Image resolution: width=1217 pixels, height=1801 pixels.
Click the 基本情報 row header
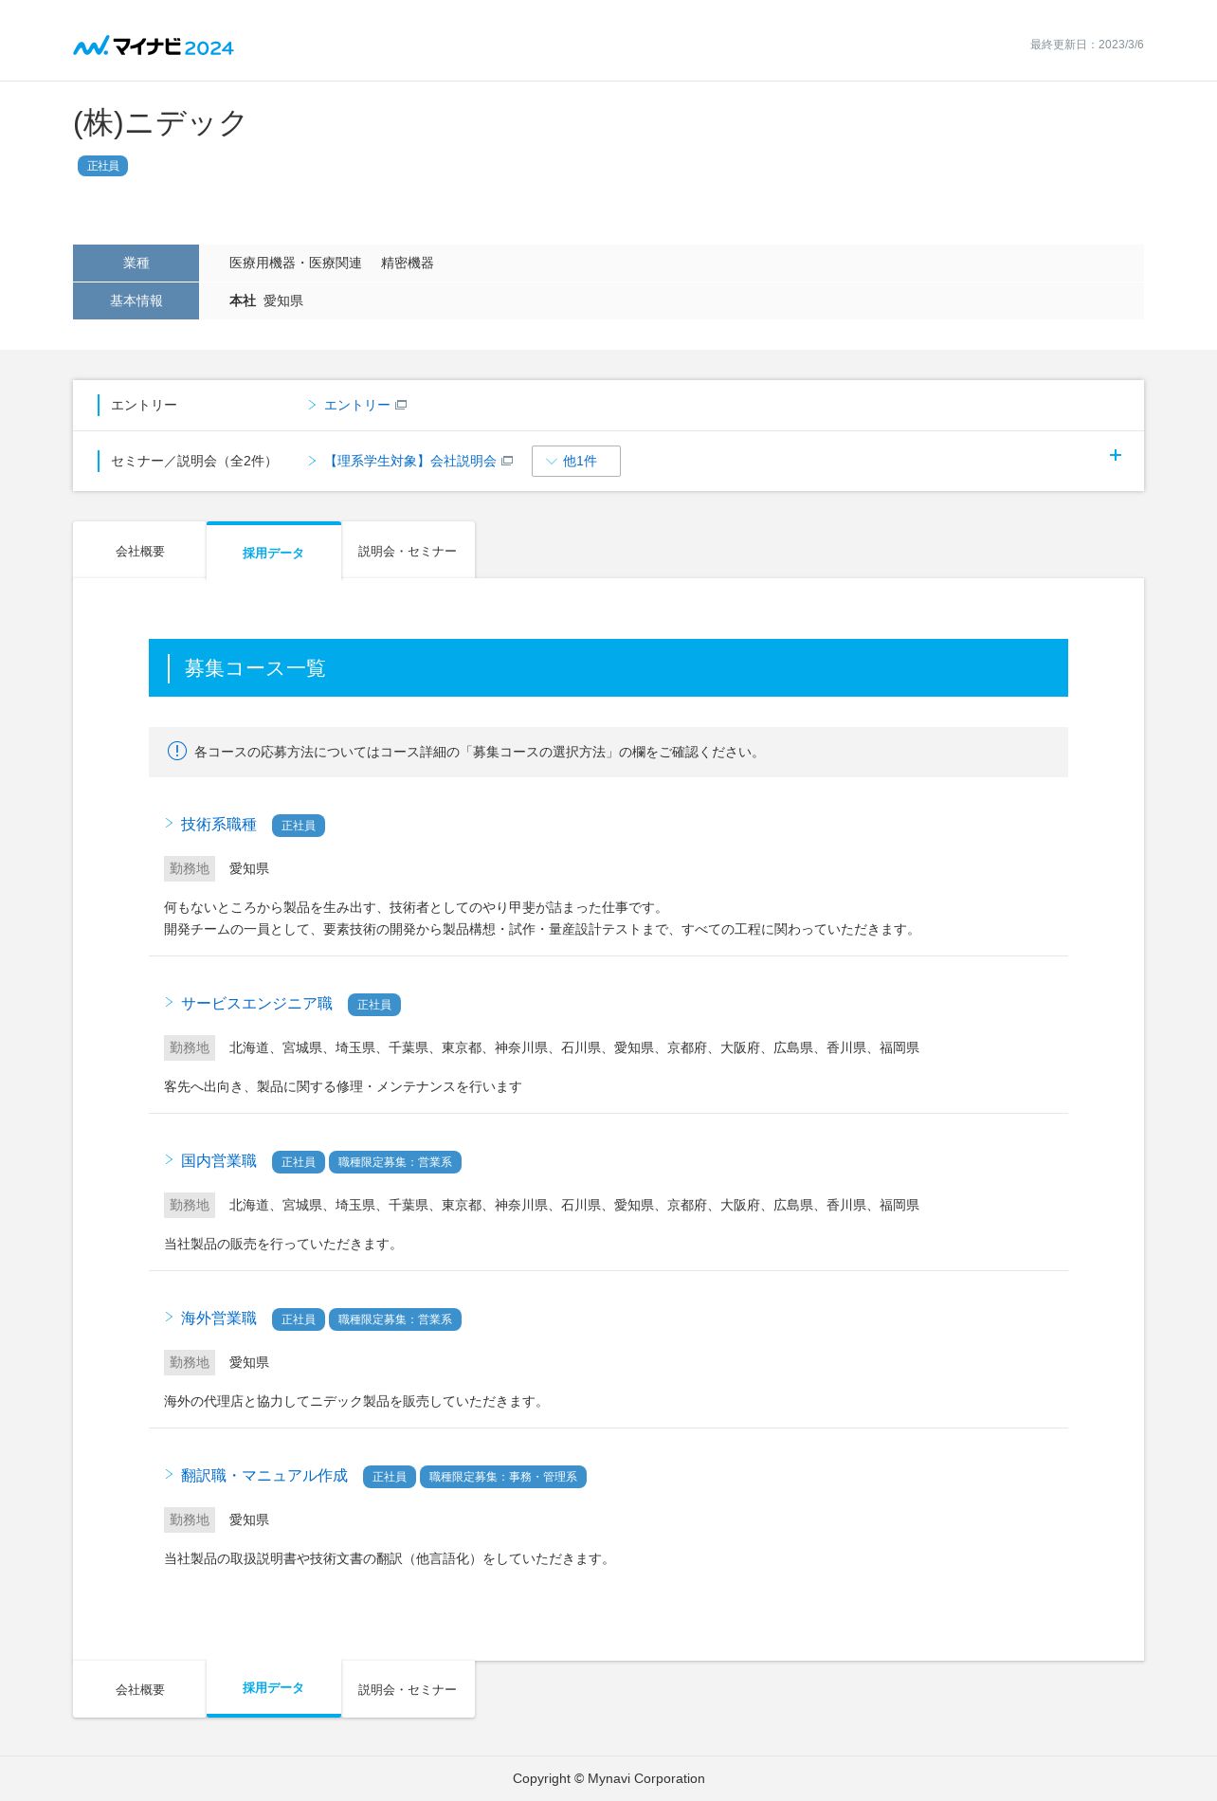pos(136,300)
